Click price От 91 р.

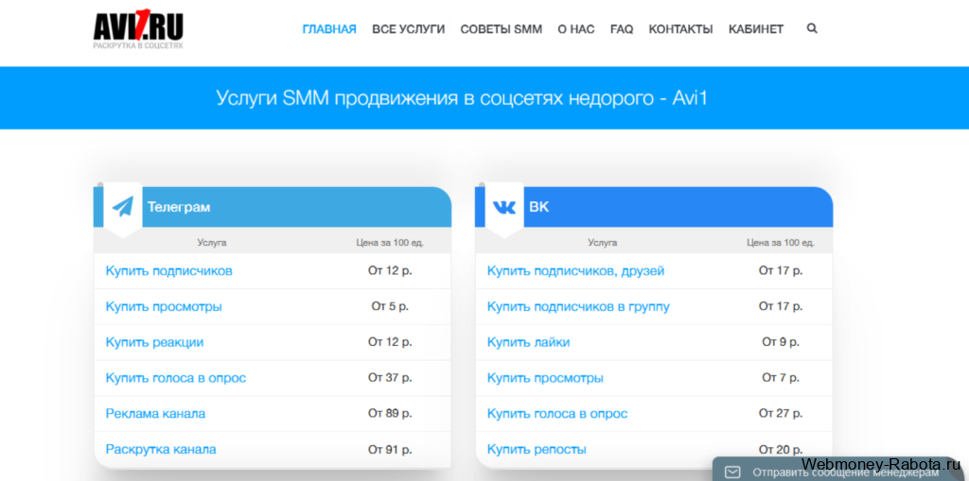pos(390,450)
